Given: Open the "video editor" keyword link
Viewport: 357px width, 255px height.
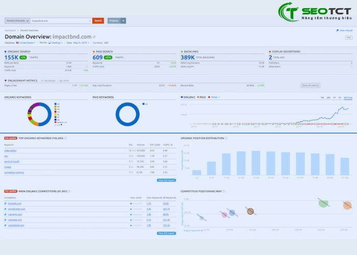Looking at the screenshot, I should 11,150.
